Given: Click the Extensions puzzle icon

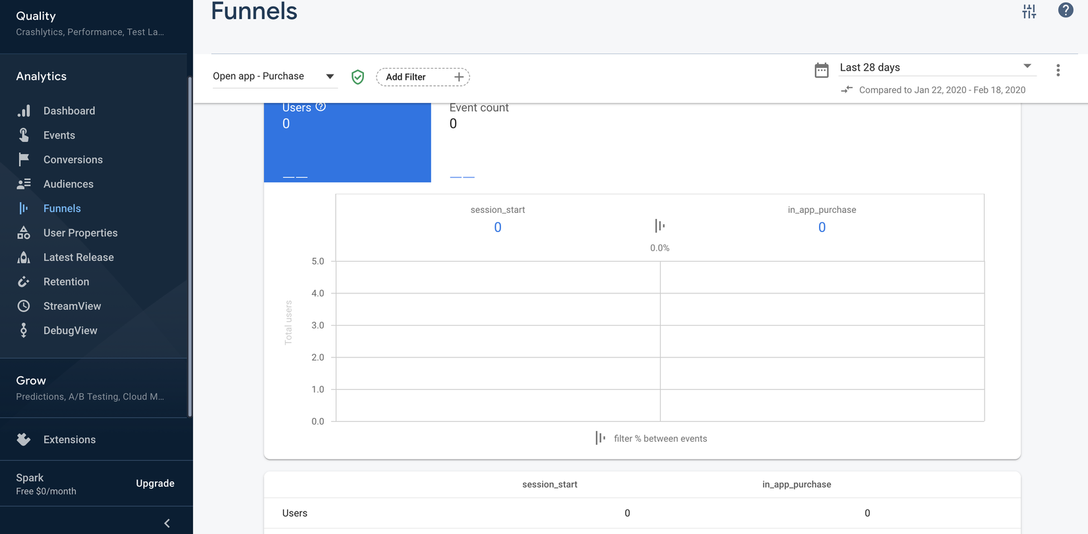Looking at the screenshot, I should click(x=24, y=439).
